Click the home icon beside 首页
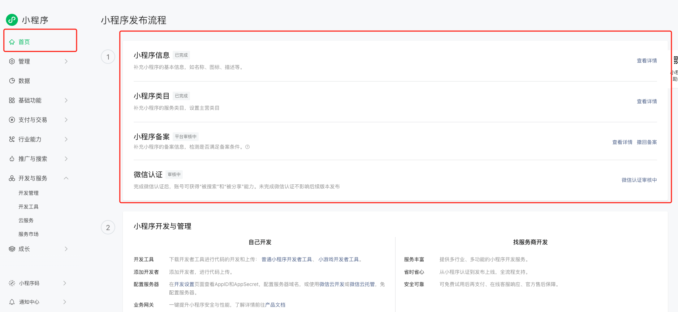This screenshot has height=312, width=678. (x=12, y=42)
